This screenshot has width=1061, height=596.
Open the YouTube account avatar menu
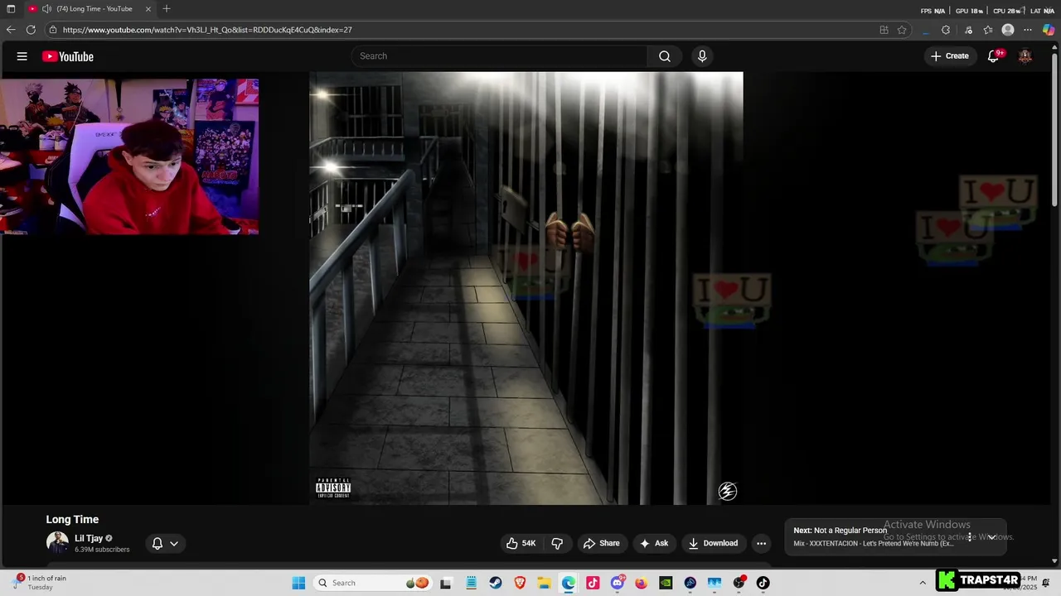coord(1025,56)
